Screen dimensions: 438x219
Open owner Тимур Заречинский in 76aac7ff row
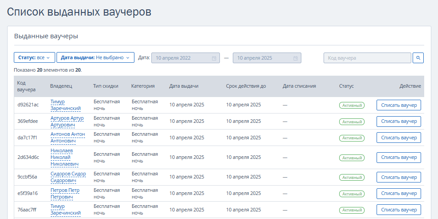65,210
